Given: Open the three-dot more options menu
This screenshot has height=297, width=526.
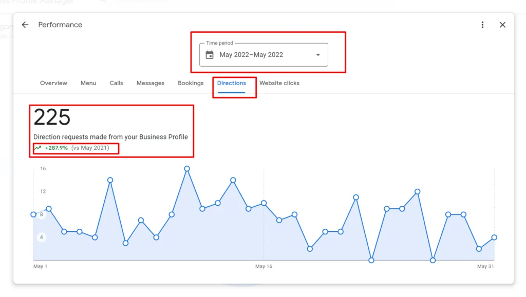Looking at the screenshot, I should click(482, 25).
